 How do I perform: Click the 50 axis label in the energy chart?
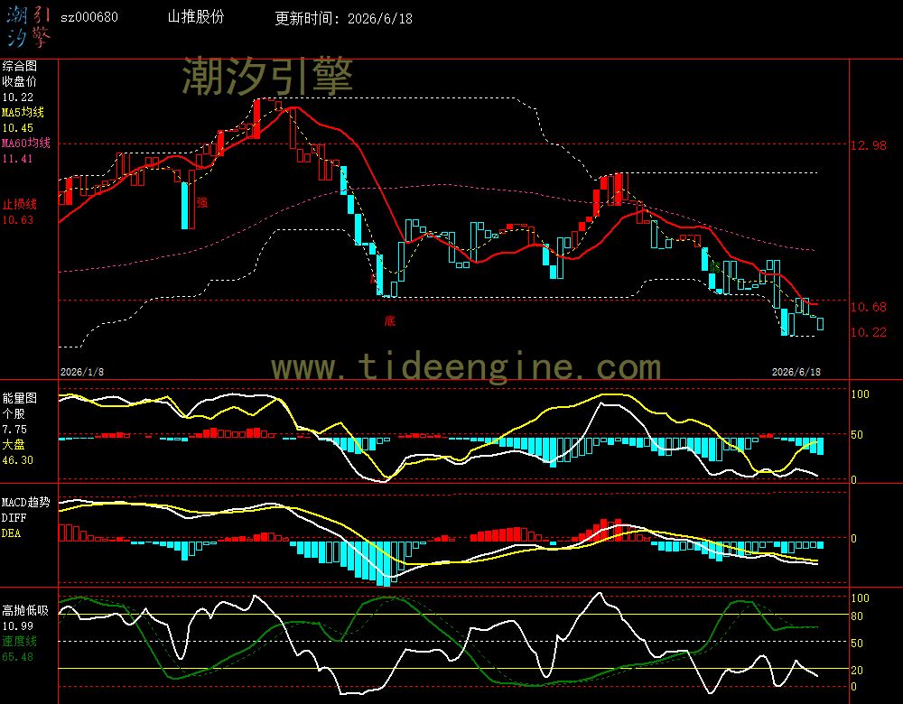[x=857, y=435]
